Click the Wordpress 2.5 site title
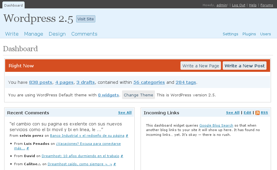Viewport: 277px width, 170px height. tap(38, 19)
